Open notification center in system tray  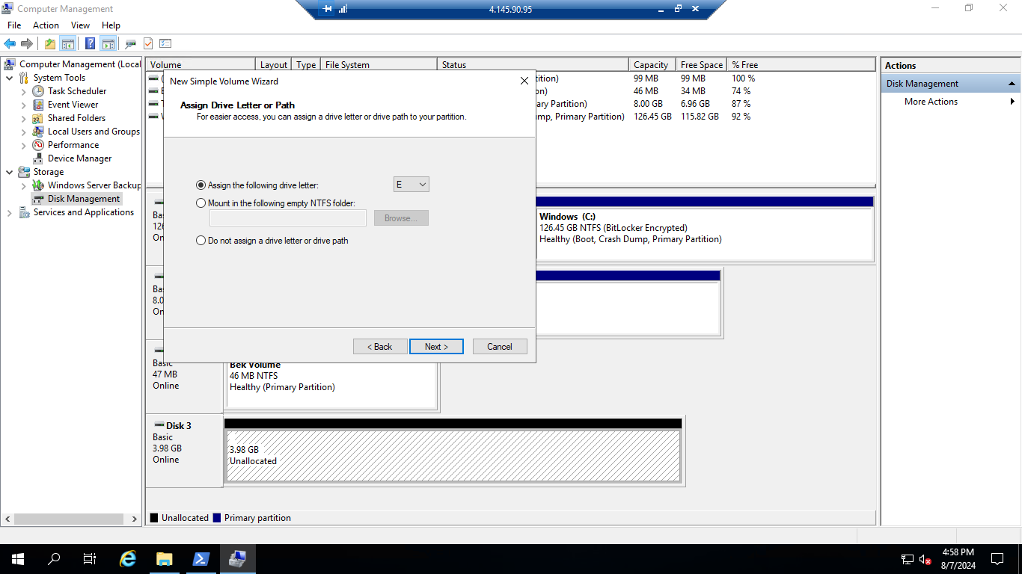[997, 558]
